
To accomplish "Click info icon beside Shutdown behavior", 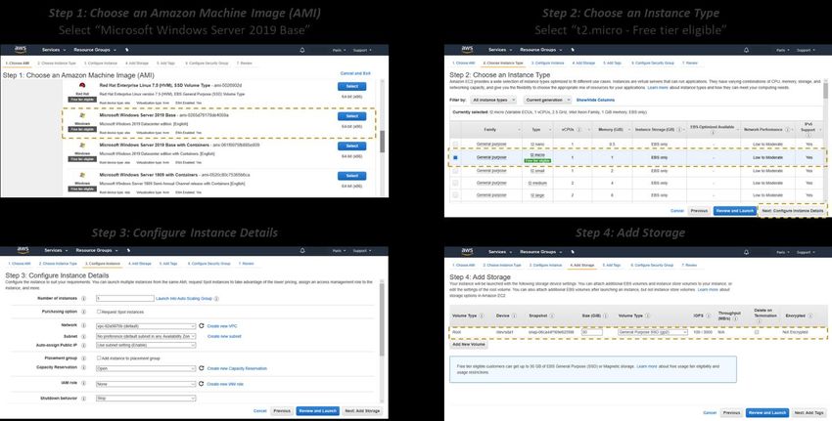I will click(83, 399).
